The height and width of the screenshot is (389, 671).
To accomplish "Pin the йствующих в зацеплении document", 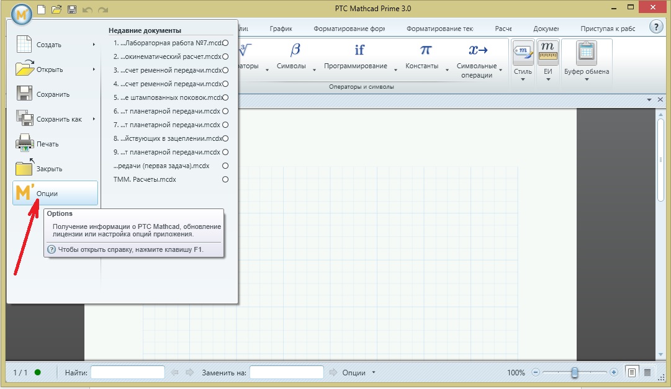I will [225, 138].
